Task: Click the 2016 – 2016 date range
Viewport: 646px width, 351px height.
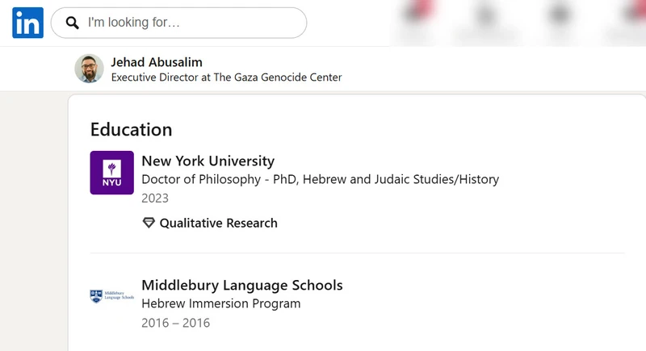Action: click(x=175, y=323)
